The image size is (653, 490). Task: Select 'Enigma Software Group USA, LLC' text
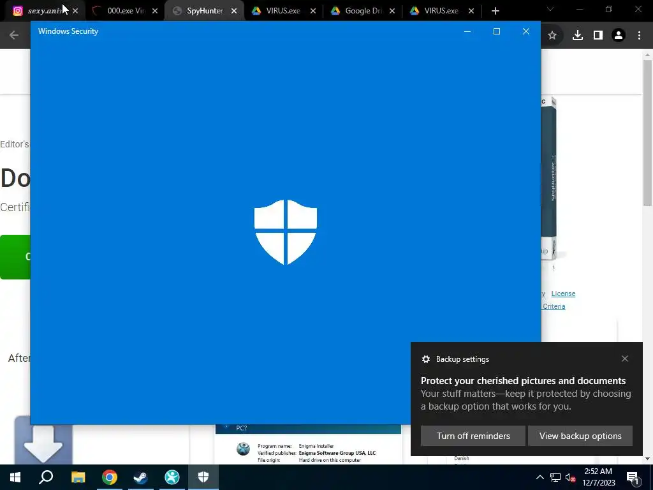[x=337, y=453]
